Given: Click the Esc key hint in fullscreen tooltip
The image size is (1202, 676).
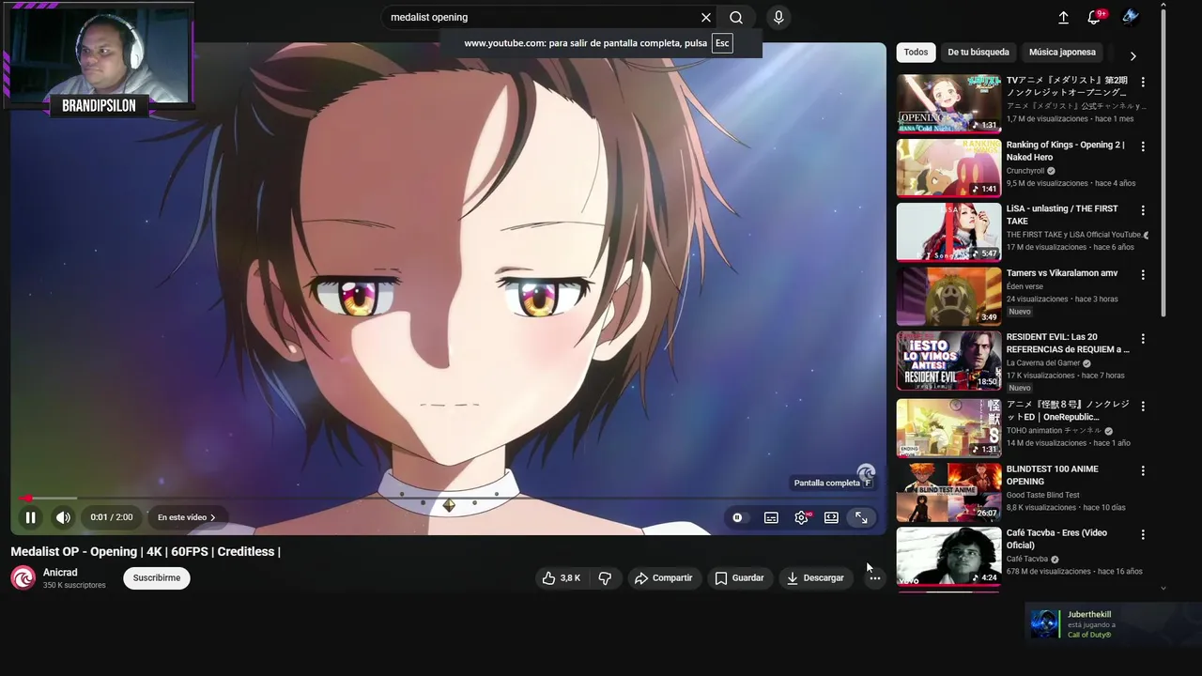Looking at the screenshot, I should coord(722,43).
